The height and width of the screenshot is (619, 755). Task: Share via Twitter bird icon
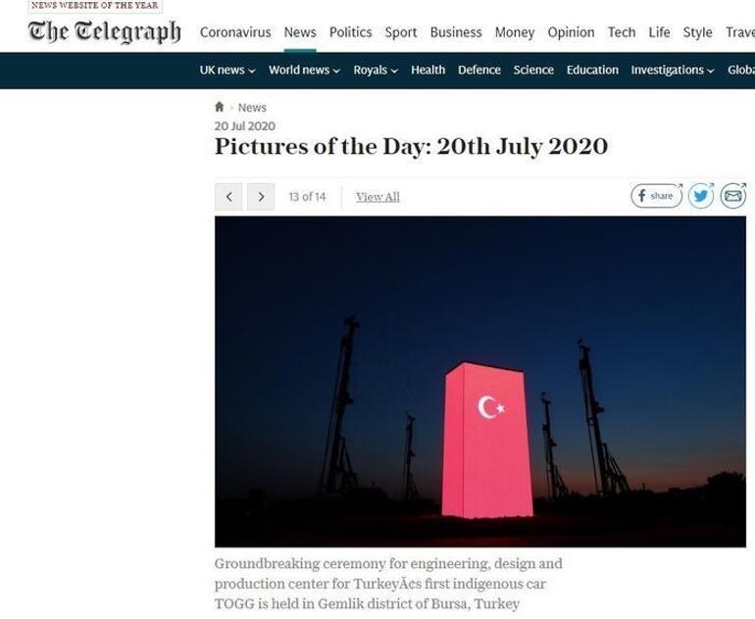(701, 196)
